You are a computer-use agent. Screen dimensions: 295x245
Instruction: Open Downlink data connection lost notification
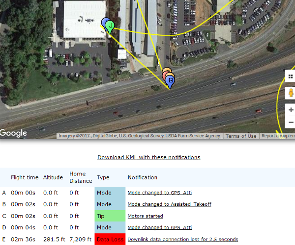[183, 239]
